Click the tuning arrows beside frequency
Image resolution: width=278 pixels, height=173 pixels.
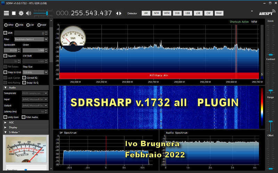click(119, 13)
